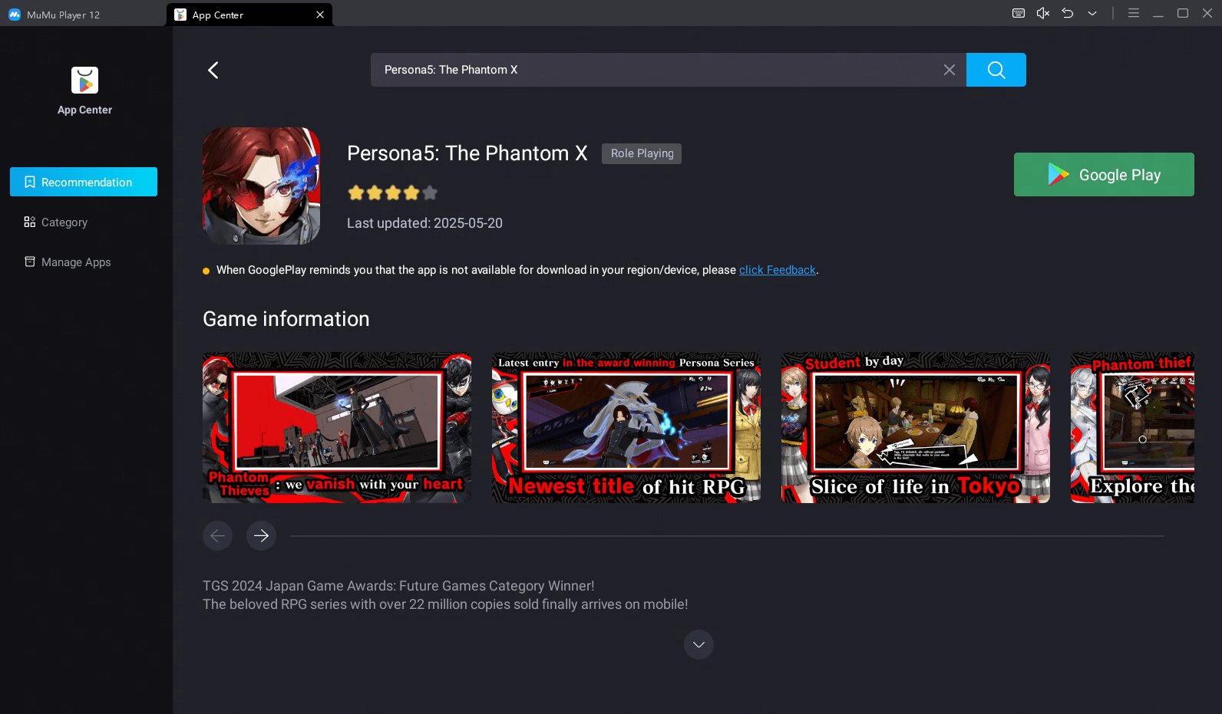Expand the game description with down chevron
This screenshot has height=714, width=1222.
[x=699, y=645]
